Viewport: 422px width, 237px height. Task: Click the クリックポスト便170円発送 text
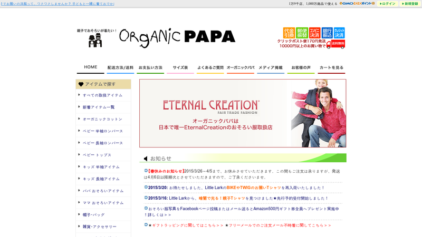[301, 41]
